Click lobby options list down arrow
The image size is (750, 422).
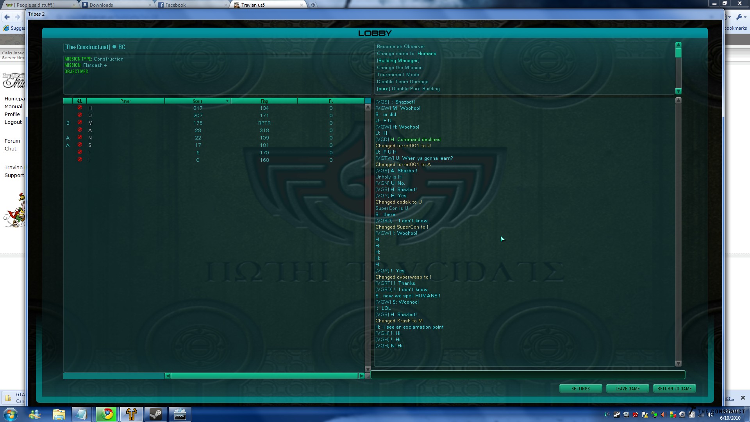[x=679, y=91]
